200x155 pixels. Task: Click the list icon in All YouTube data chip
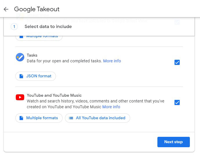click(x=71, y=118)
